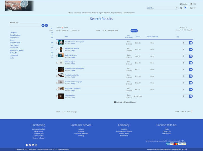
Task: Open the List Price sort dropdown
Action: 75,30
